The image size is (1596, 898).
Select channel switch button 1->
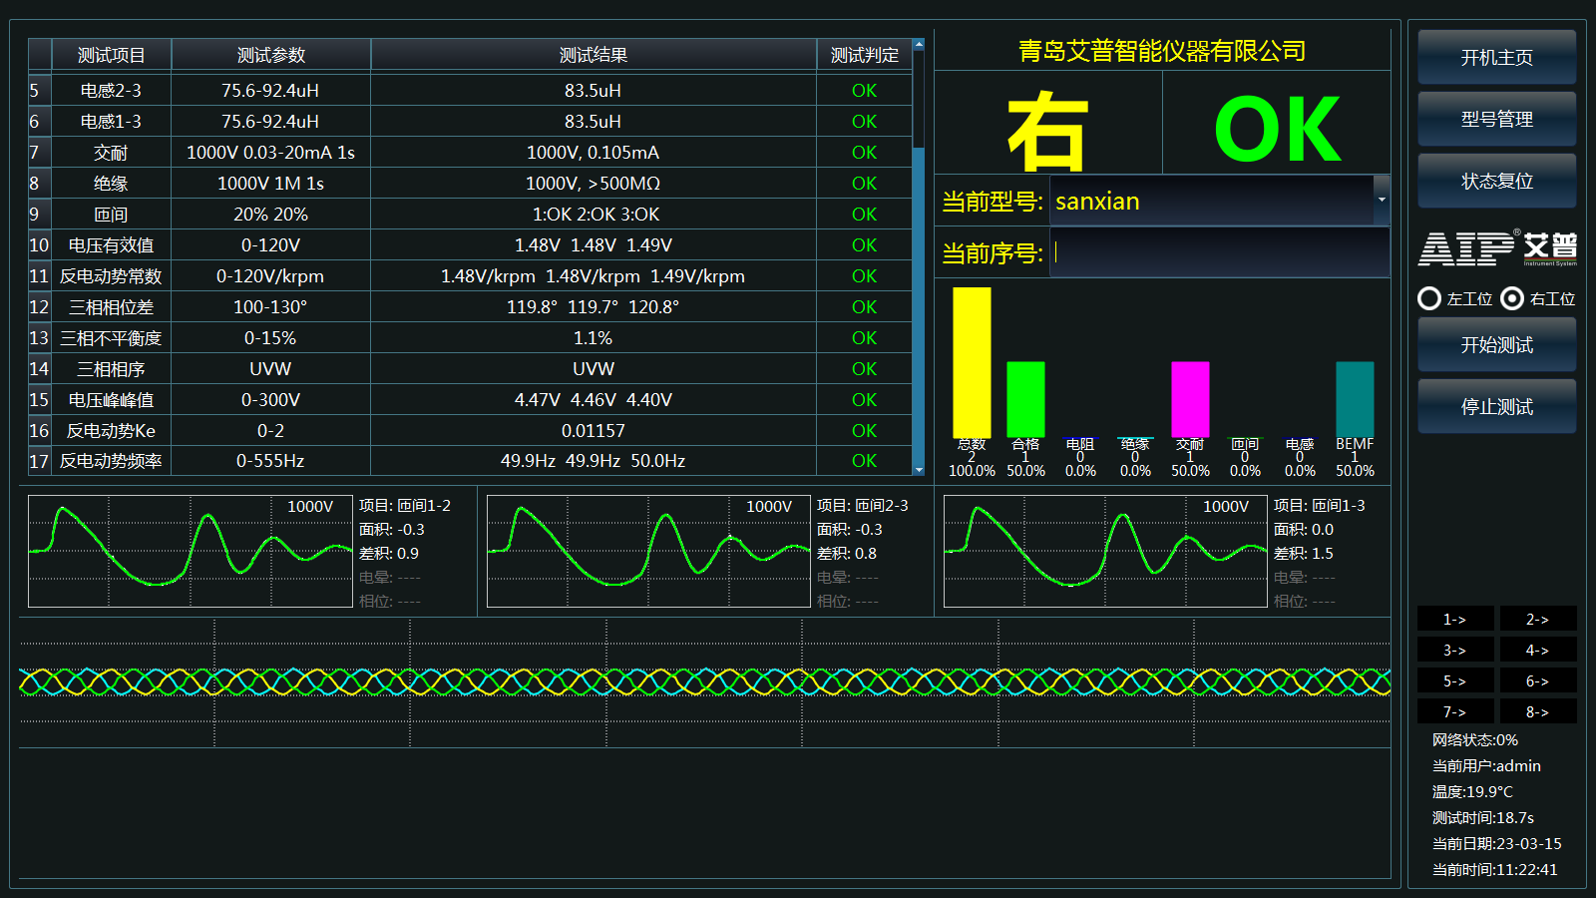(x=1454, y=619)
